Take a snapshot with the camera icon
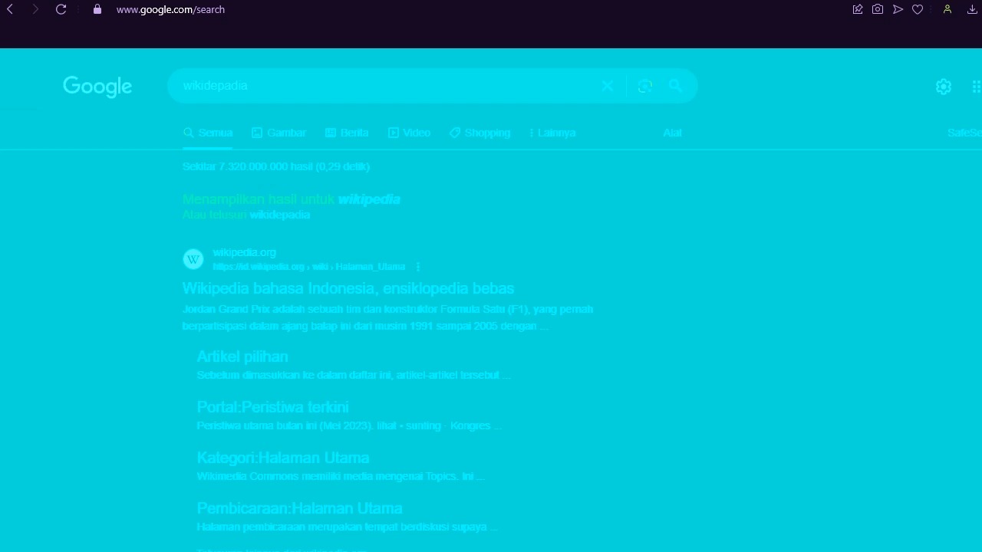Screen dimensions: 982x552 tap(878, 9)
